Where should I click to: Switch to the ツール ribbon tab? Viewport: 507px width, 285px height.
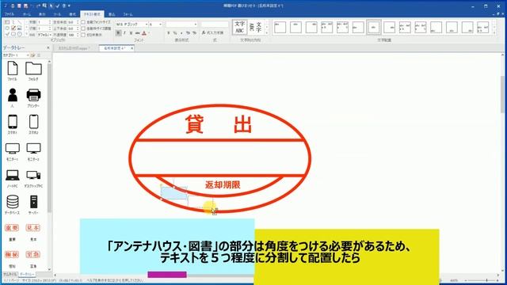57,14
